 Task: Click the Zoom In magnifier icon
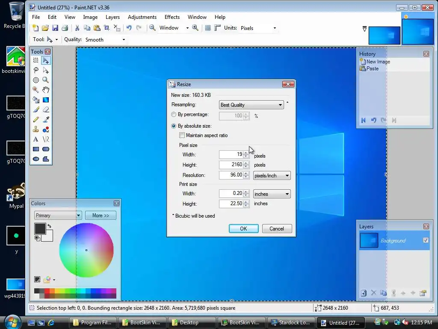pos(195,28)
